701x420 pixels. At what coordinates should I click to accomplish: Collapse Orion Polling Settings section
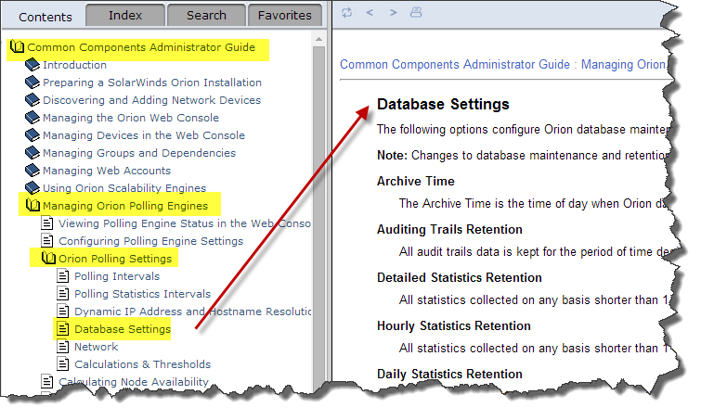coord(115,259)
